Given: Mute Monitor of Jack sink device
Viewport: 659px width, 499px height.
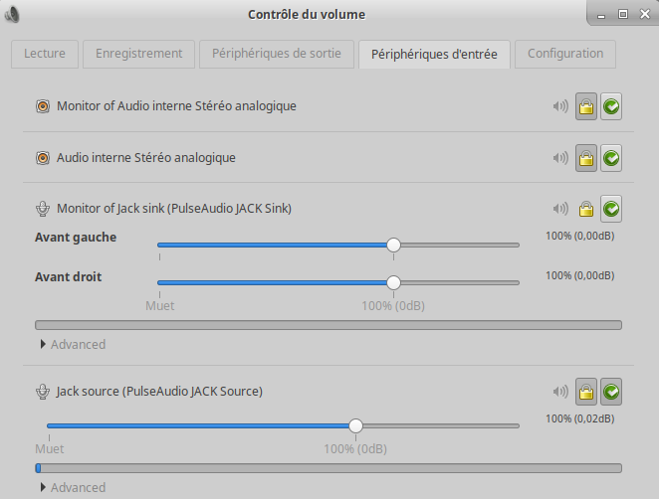Looking at the screenshot, I should pos(560,209).
